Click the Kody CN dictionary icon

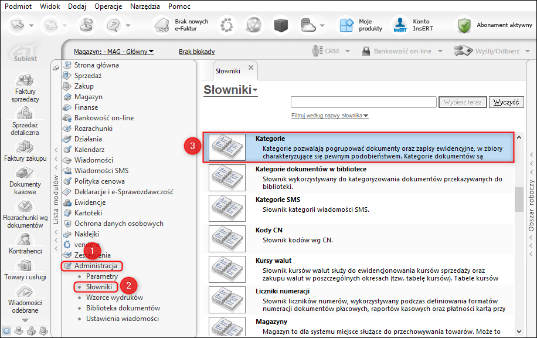coord(227,239)
